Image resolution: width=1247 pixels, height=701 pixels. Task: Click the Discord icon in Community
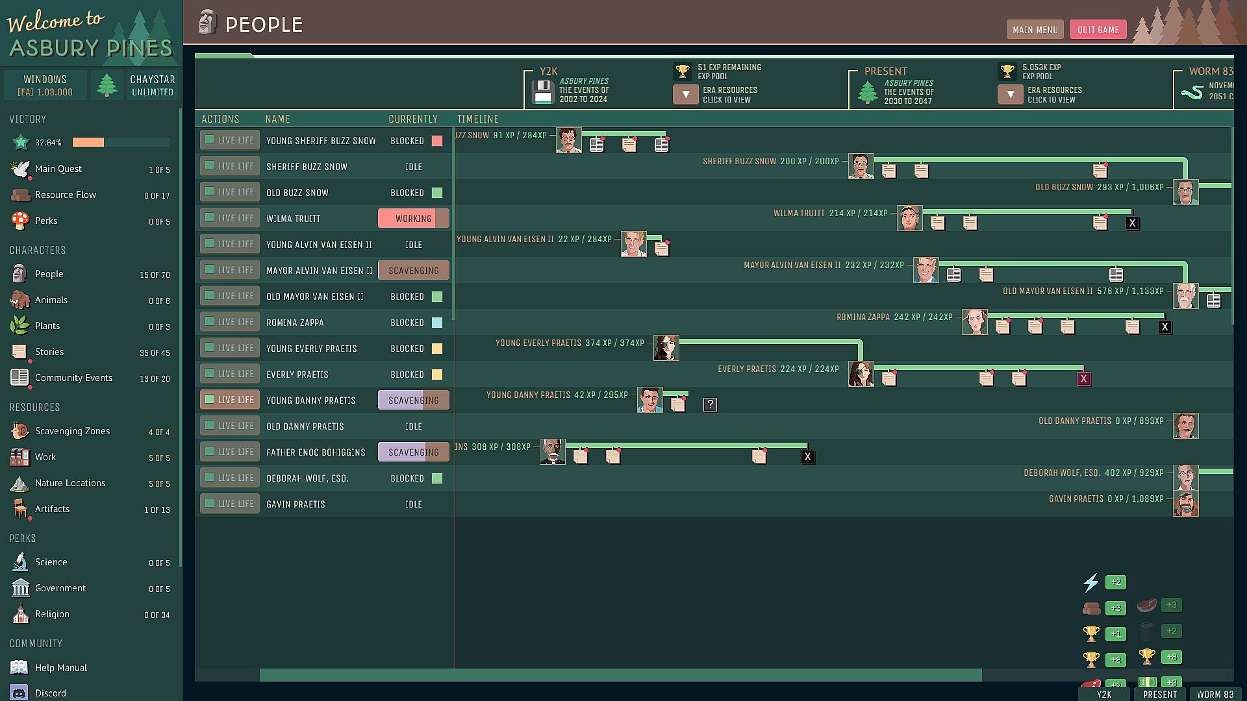point(19,693)
